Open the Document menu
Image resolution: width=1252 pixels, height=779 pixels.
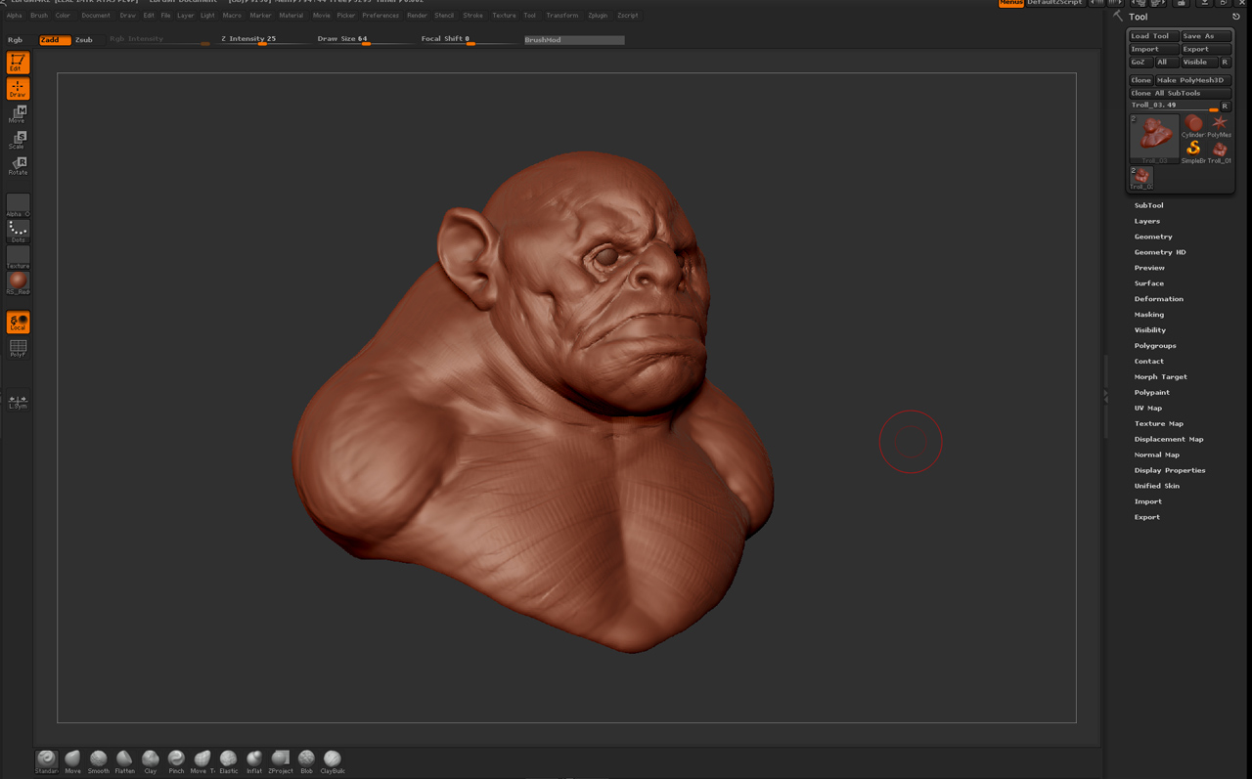coord(96,16)
